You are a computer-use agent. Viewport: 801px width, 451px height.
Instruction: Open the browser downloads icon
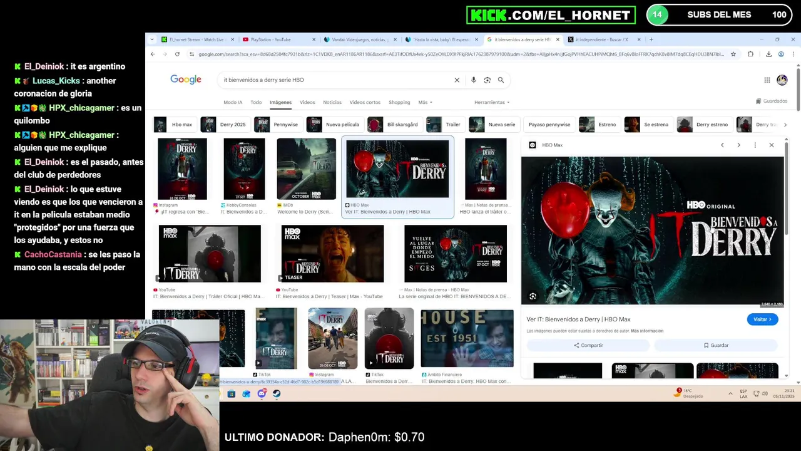point(768,54)
